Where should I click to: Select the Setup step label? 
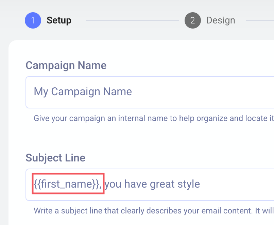[x=59, y=20]
